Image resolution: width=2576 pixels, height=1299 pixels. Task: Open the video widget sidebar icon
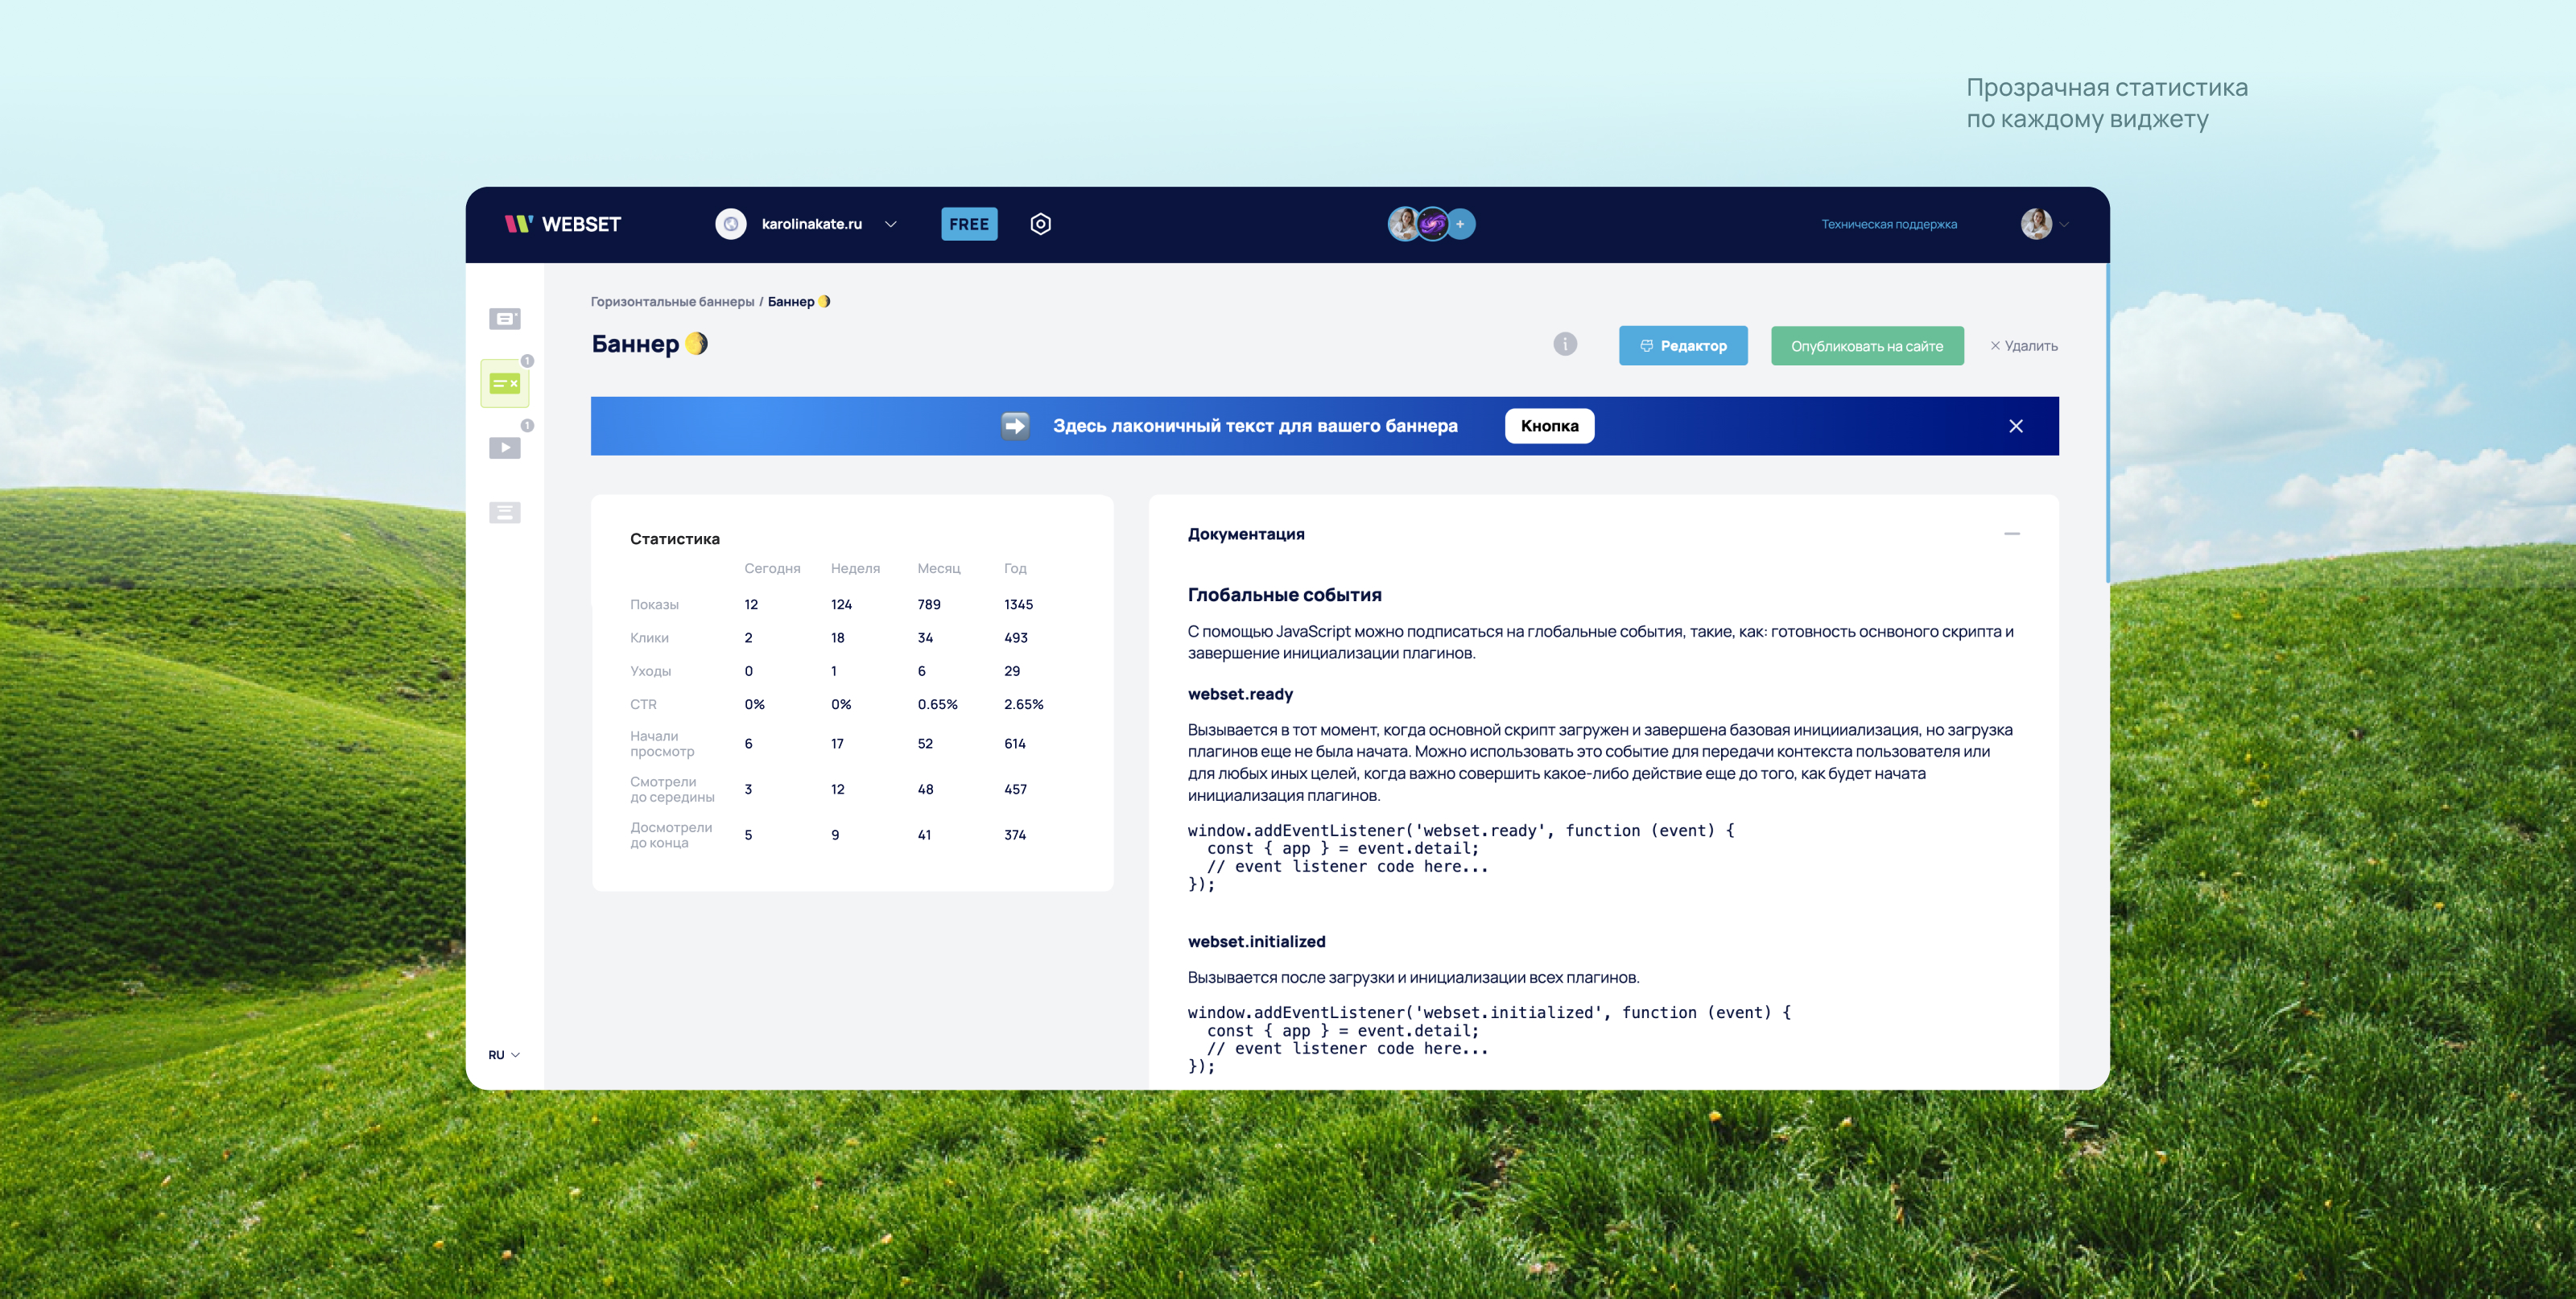504,448
